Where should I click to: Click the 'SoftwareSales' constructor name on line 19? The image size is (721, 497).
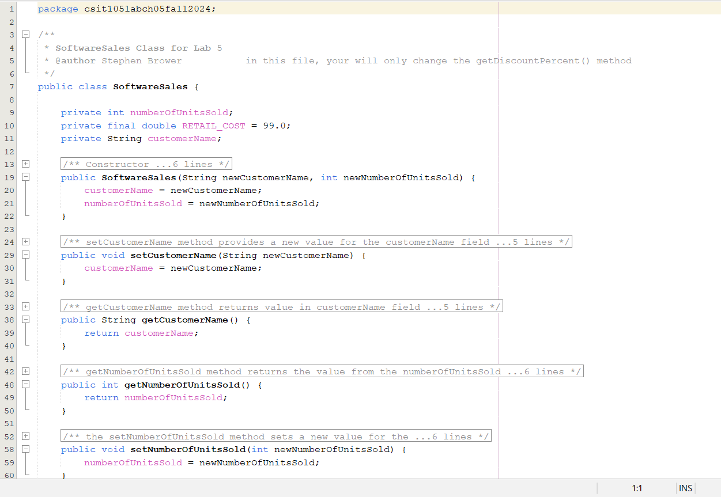click(139, 177)
